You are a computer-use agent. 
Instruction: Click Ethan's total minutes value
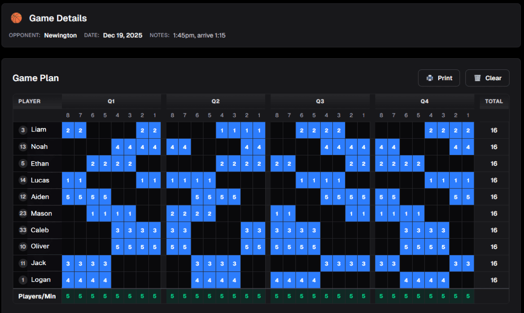pos(493,163)
